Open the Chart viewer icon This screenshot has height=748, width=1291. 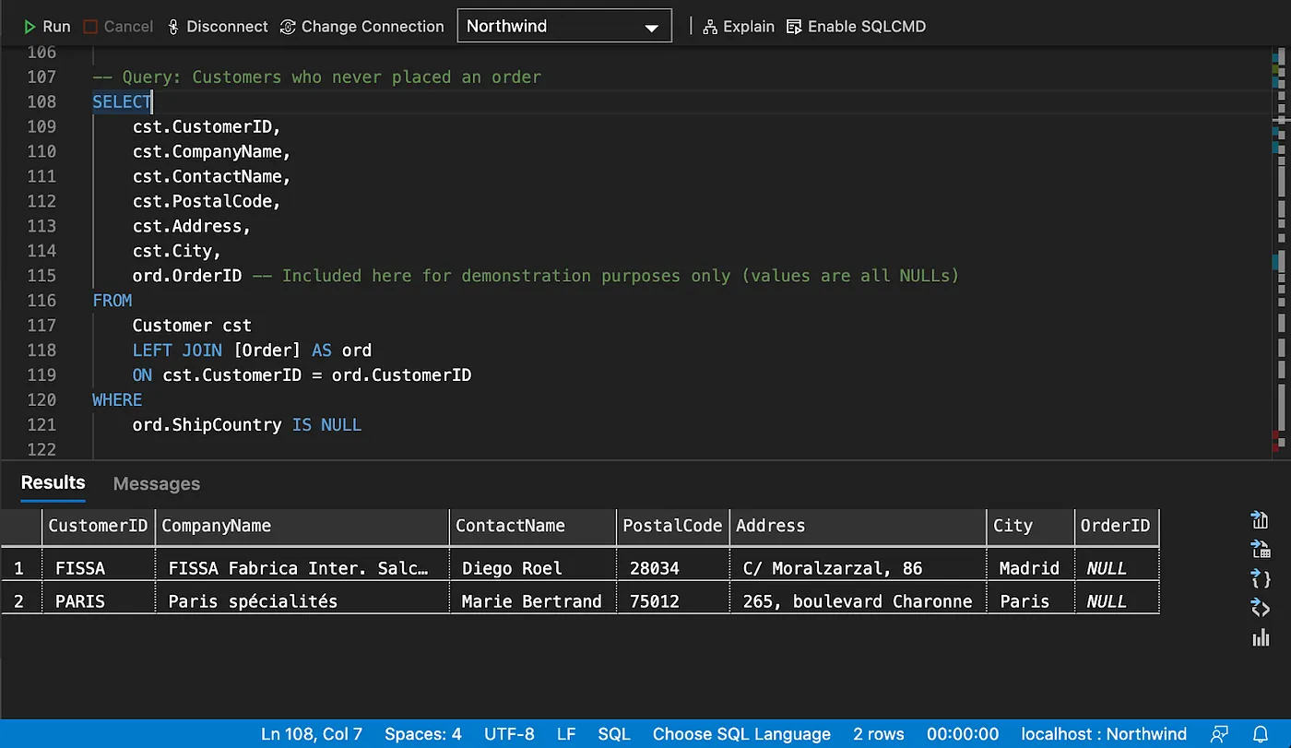(x=1261, y=637)
